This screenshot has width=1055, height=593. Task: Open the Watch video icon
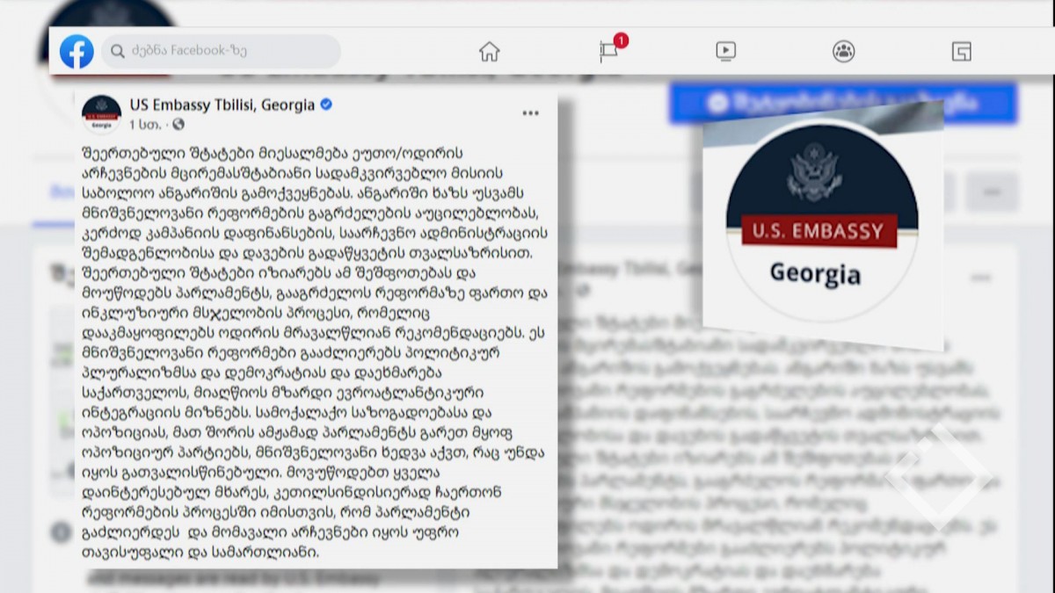725,52
